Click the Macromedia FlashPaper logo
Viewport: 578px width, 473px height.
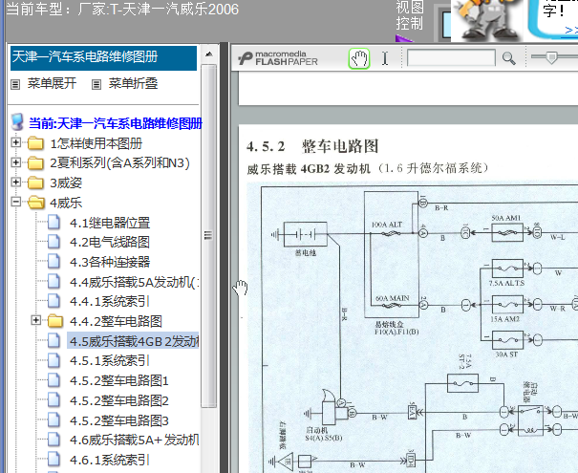point(278,58)
